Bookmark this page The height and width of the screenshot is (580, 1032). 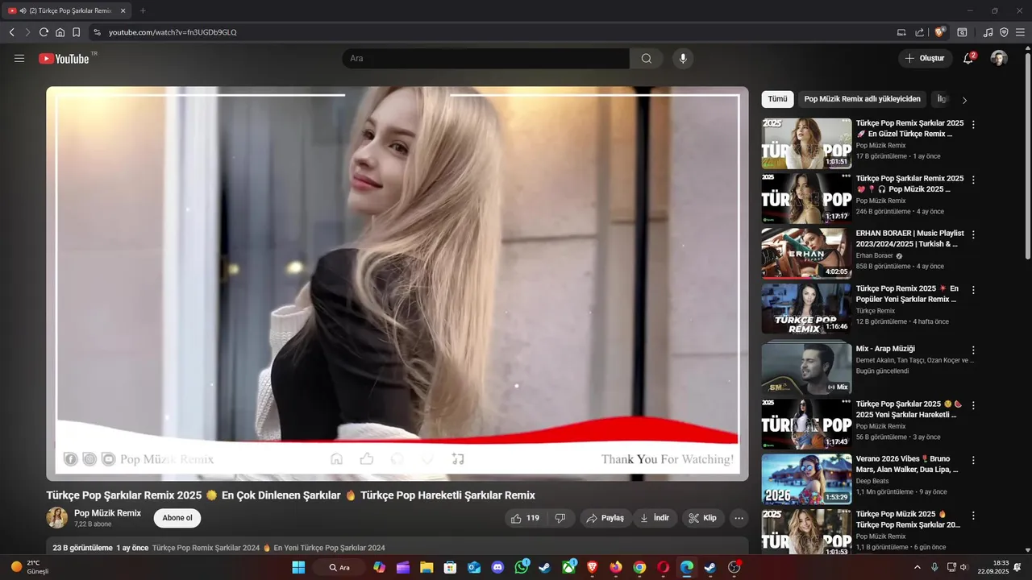point(76,32)
